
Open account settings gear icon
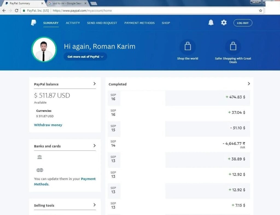224,22
